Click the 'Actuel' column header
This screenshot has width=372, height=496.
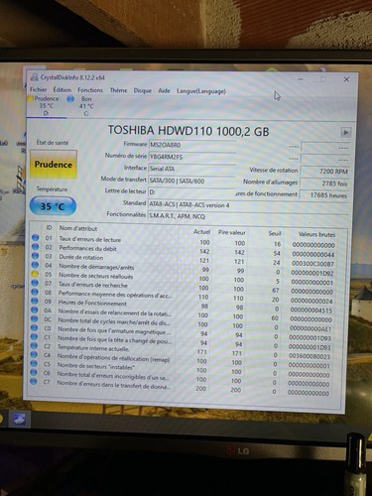pyautogui.click(x=201, y=232)
